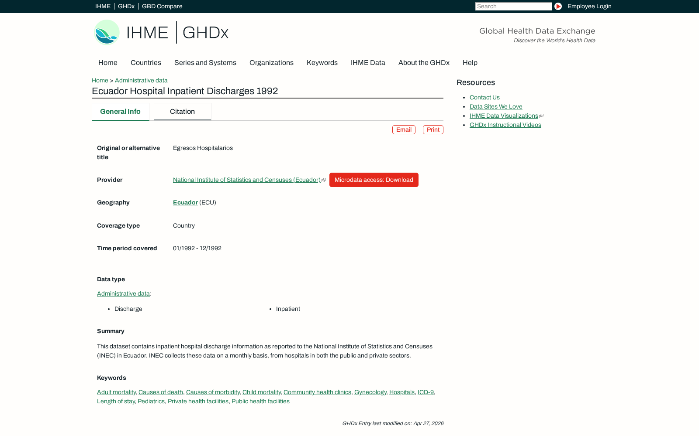Open GHDx link in top bar
The image size is (699, 436).
pos(126,6)
